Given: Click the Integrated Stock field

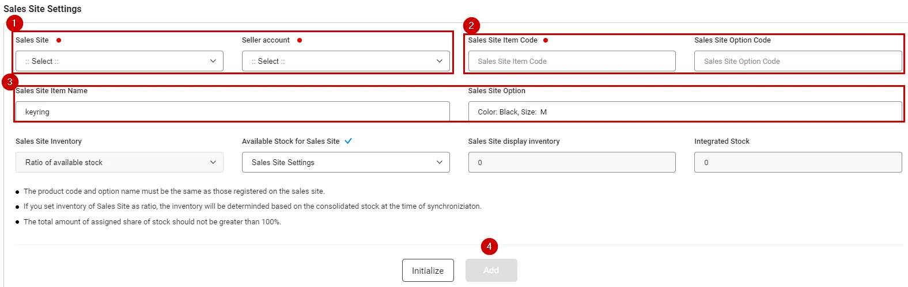Looking at the screenshot, I should [798, 162].
